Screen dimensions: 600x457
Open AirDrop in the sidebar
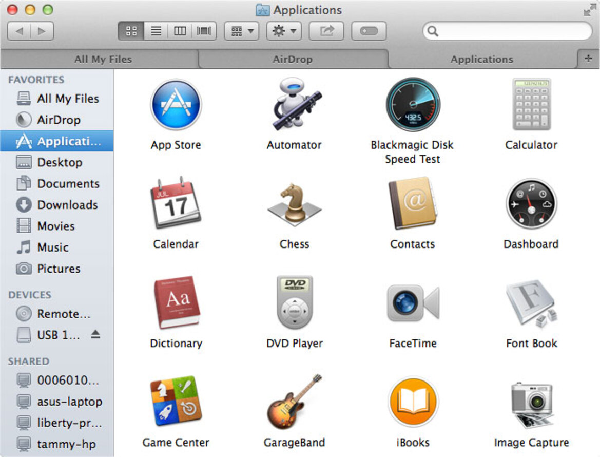(x=57, y=120)
